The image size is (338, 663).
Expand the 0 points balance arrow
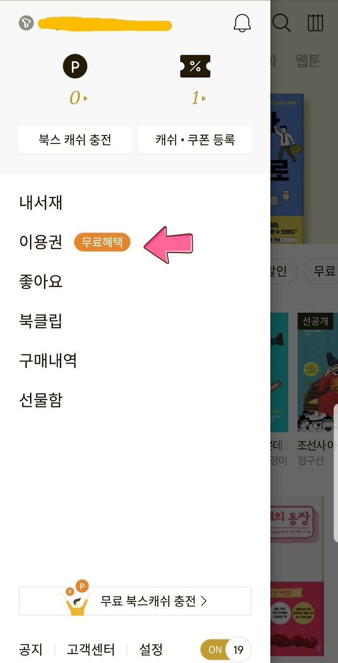coord(78,98)
